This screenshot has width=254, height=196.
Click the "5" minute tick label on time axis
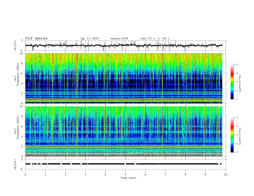pyautogui.click(x=125, y=175)
